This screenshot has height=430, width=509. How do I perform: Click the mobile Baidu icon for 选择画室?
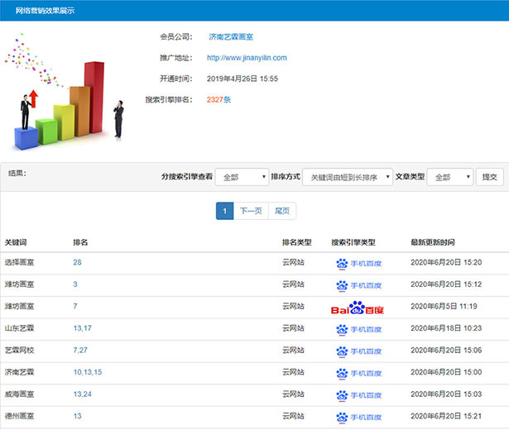[358, 263]
